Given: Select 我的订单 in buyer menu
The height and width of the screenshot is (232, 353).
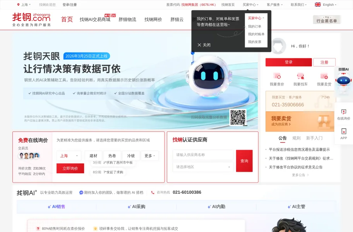Looking at the screenshot, I should pos(255,26).
